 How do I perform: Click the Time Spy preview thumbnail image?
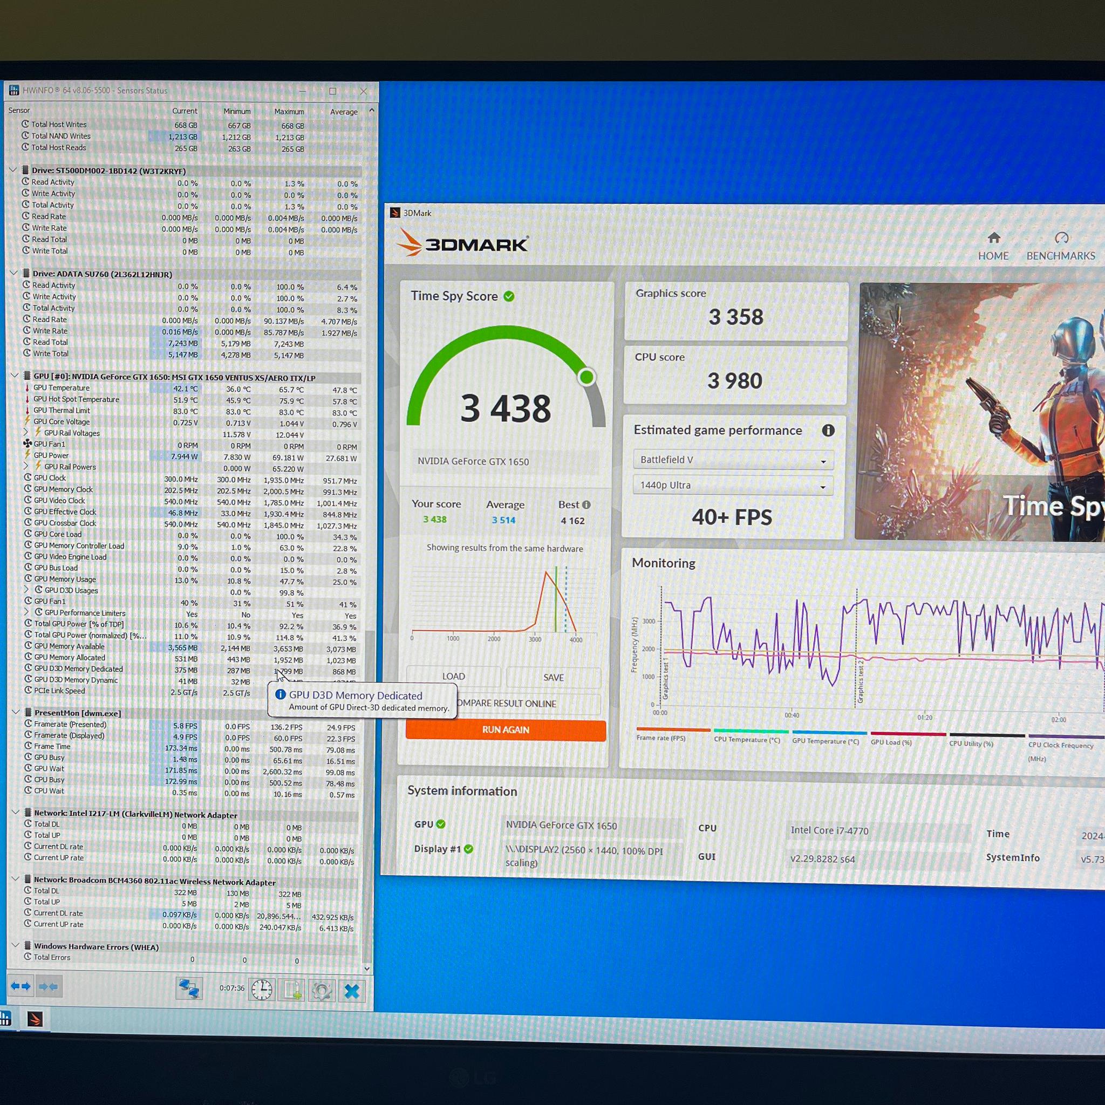(980, 412)
